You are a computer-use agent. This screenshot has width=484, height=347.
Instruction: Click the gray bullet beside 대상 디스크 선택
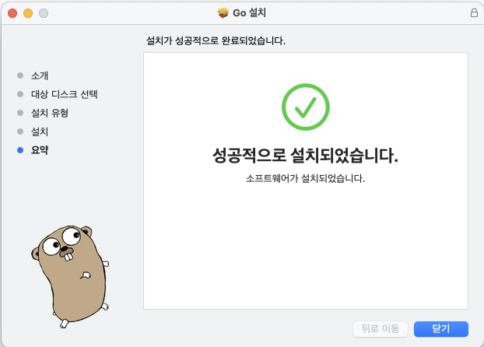(20, 94)
